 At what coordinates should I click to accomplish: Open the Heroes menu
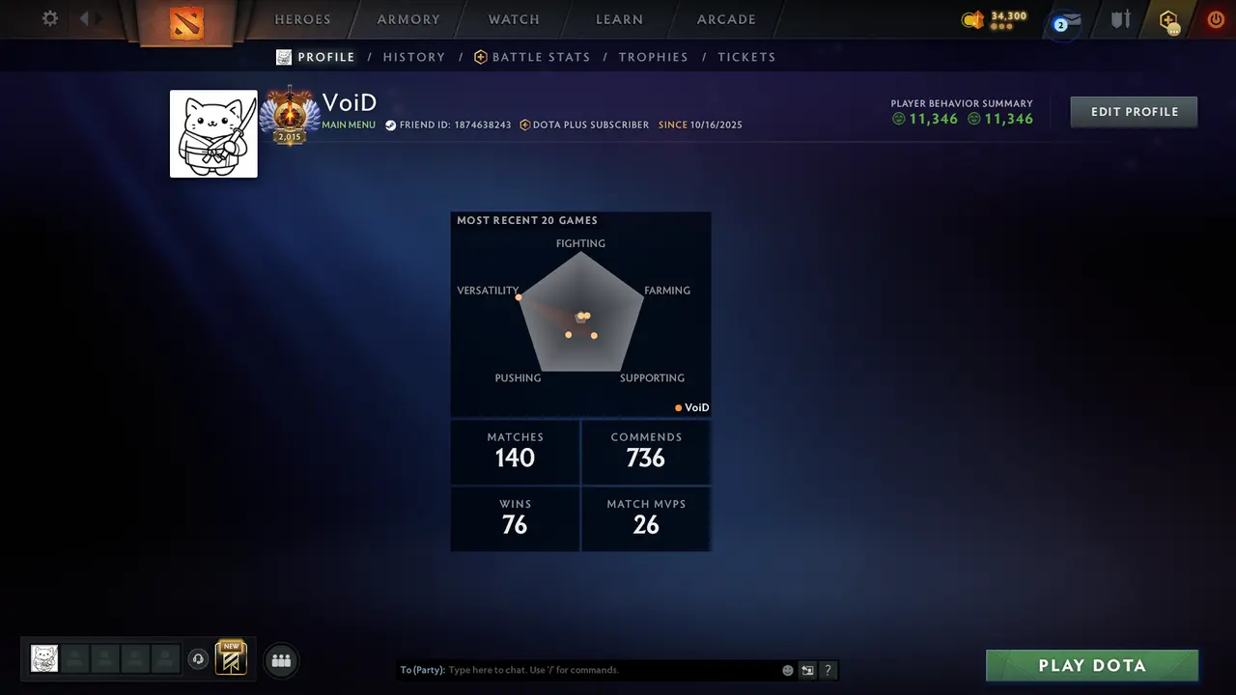pos(302,19)
